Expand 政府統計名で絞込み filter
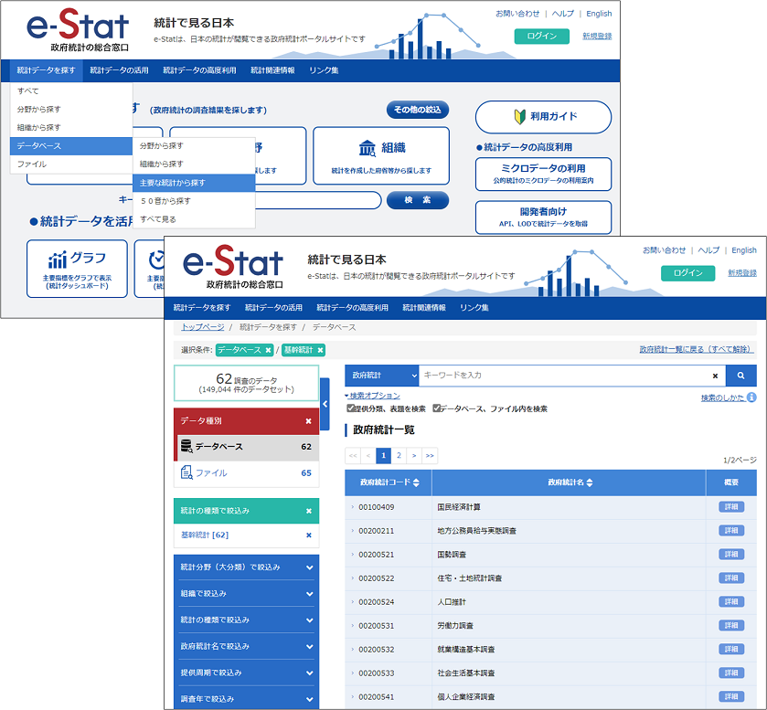Screen dimensions: 767x710 coord(246,646)
